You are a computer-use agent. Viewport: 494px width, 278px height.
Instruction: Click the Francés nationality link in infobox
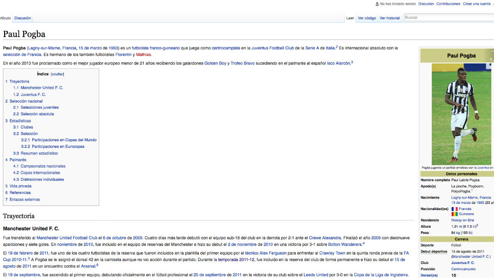point(465,209)
